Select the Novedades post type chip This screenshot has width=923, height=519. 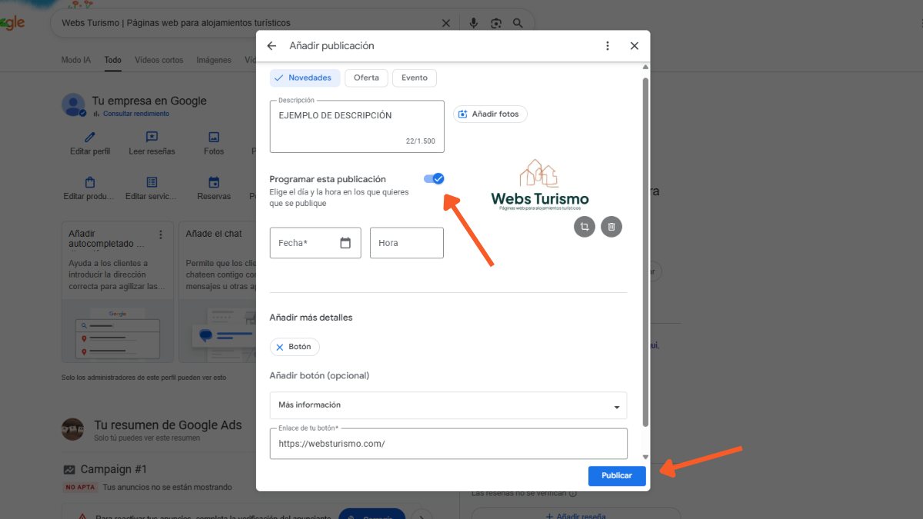[x=305, y=78]
